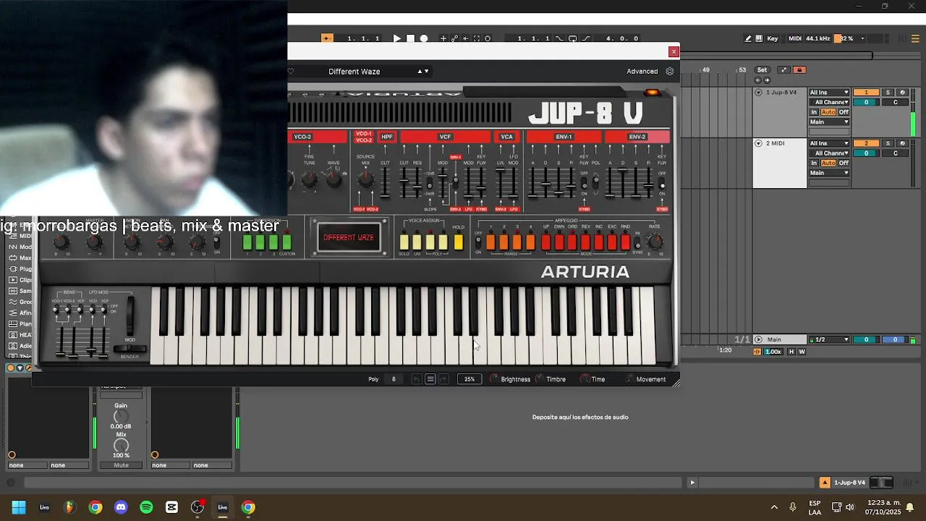
Task: Switch on MIDI Map Mode
Action: pos(795,38)
